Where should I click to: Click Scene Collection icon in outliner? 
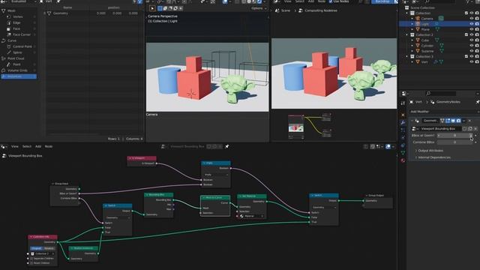click(x=406, y=7)
